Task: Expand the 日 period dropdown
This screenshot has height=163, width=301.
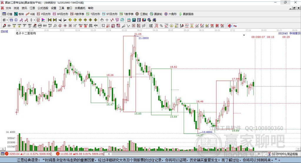Action: click(7, 20)
